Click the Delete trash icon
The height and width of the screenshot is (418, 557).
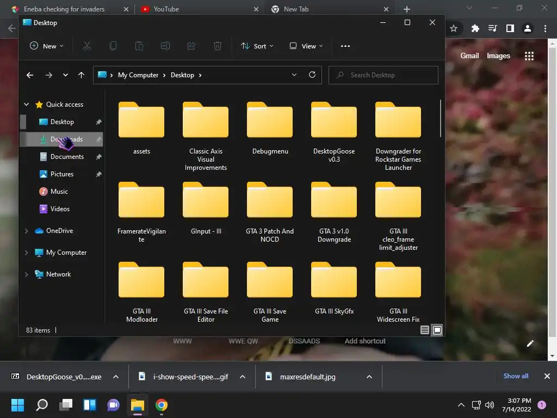coord(218,46)
